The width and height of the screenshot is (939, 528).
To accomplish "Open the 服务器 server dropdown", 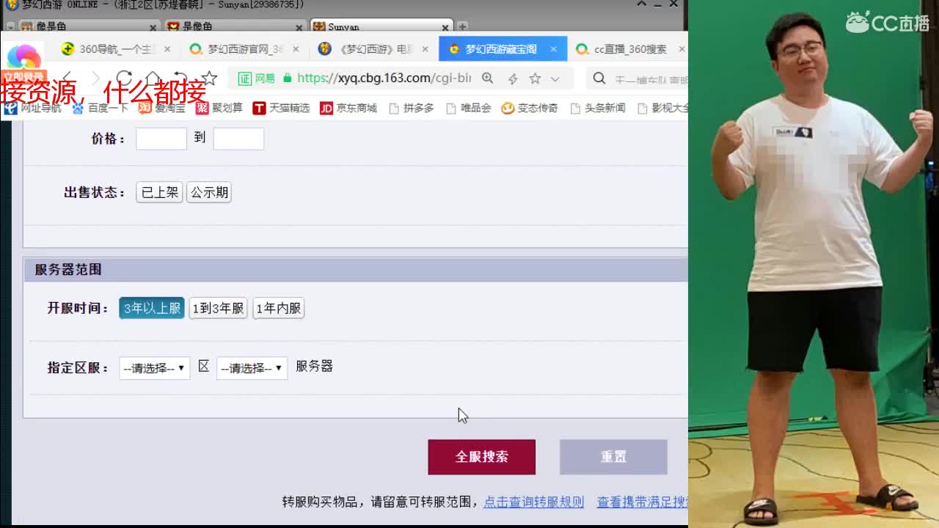I will click(252, 368).
